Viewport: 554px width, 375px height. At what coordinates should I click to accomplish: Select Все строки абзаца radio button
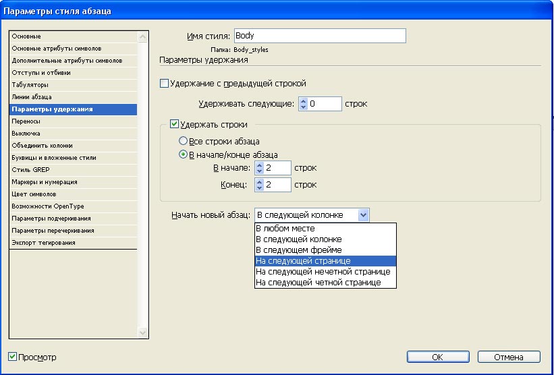click(x=183, y=141)
